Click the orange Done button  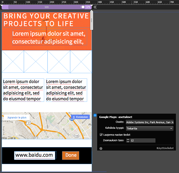pos(71,155)
